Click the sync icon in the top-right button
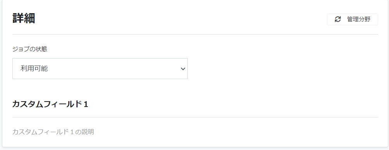Viewport: 389px width, 150px height. (338, 19)
